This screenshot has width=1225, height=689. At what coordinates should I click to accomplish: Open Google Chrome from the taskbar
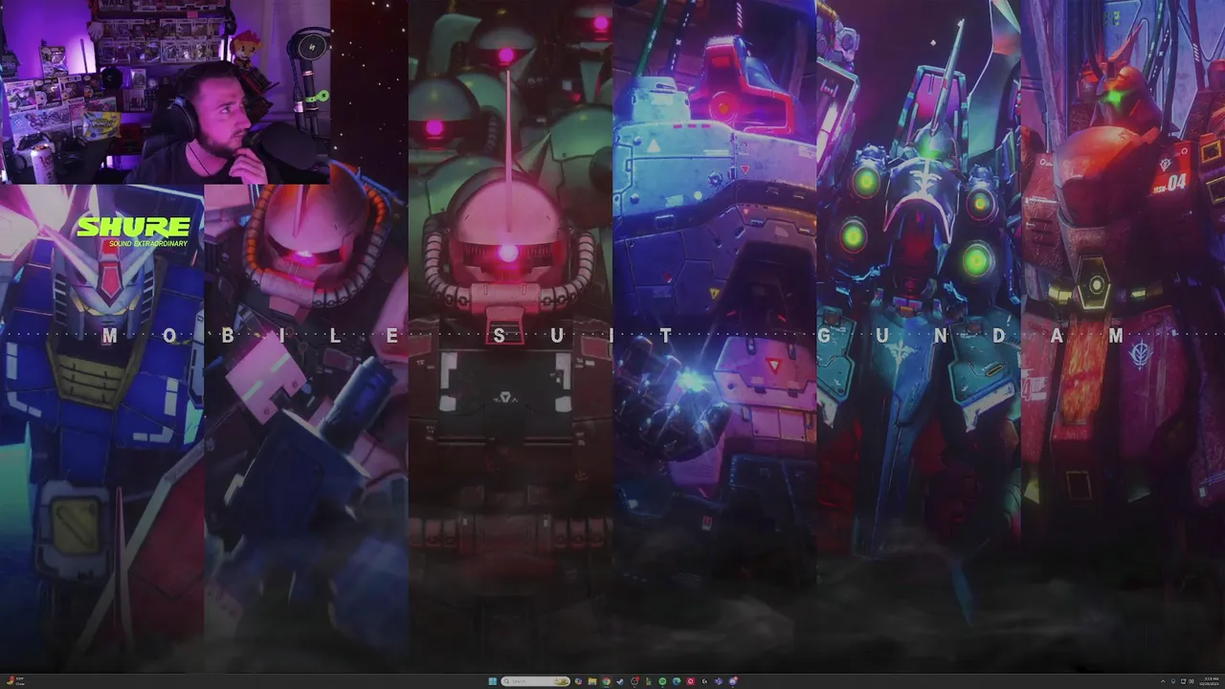click(606, 681)
